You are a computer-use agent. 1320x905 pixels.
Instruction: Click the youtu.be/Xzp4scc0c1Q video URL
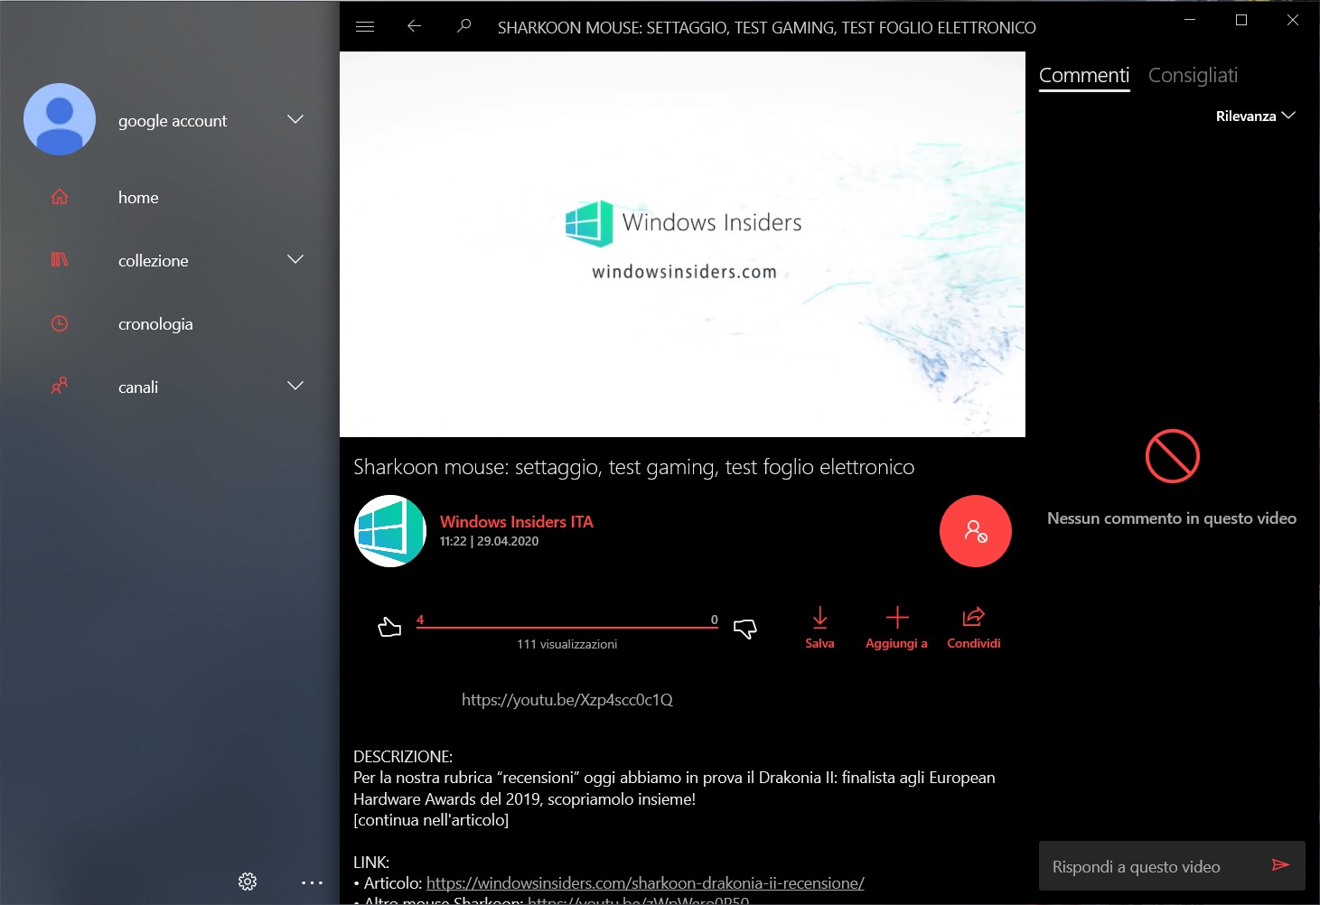tap(567, 700)
